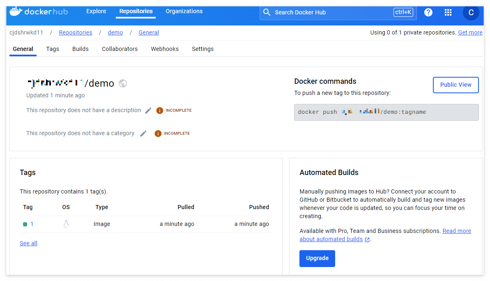Switch to the Collaborators tab
This screenshot has height=281, width=490.
click(x=120, y=49)
